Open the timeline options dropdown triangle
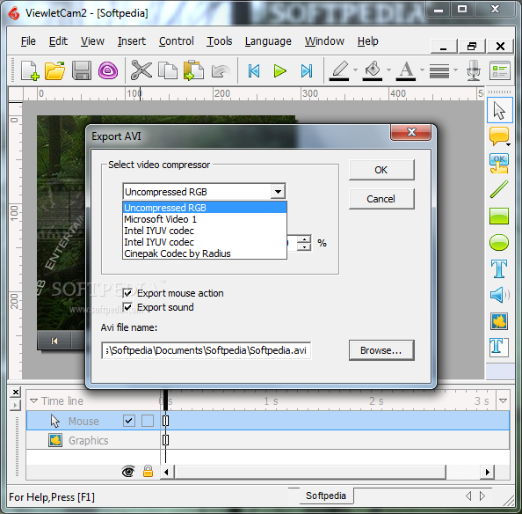This screenshot has height=514, width=522. (503, 400)
